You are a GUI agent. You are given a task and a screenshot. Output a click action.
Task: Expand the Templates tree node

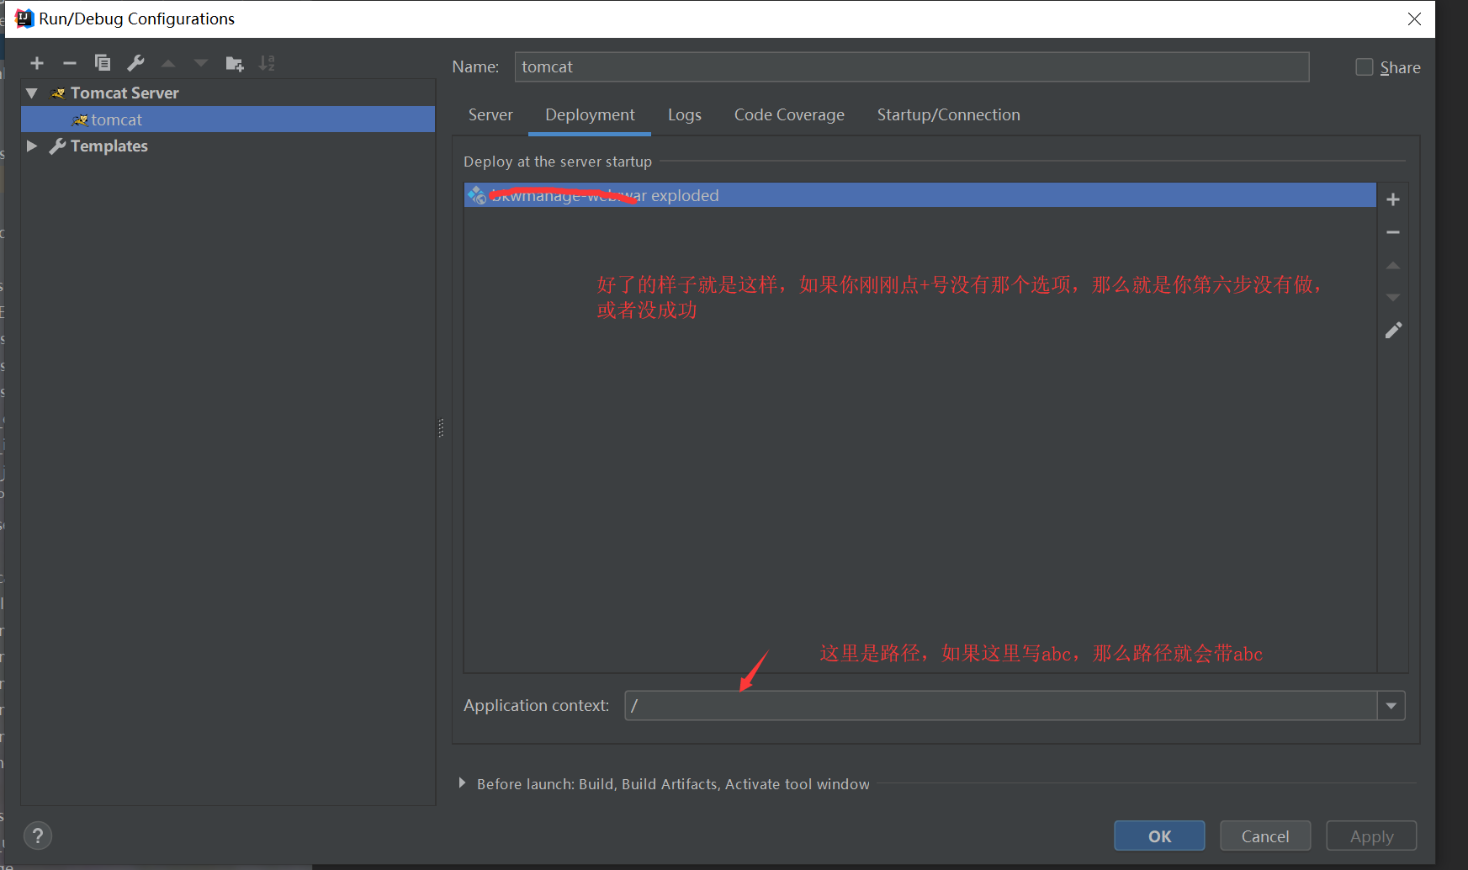click(32, 146)
